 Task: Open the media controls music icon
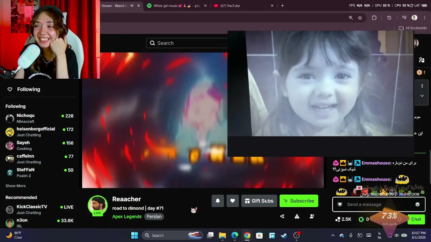[404, 18]
